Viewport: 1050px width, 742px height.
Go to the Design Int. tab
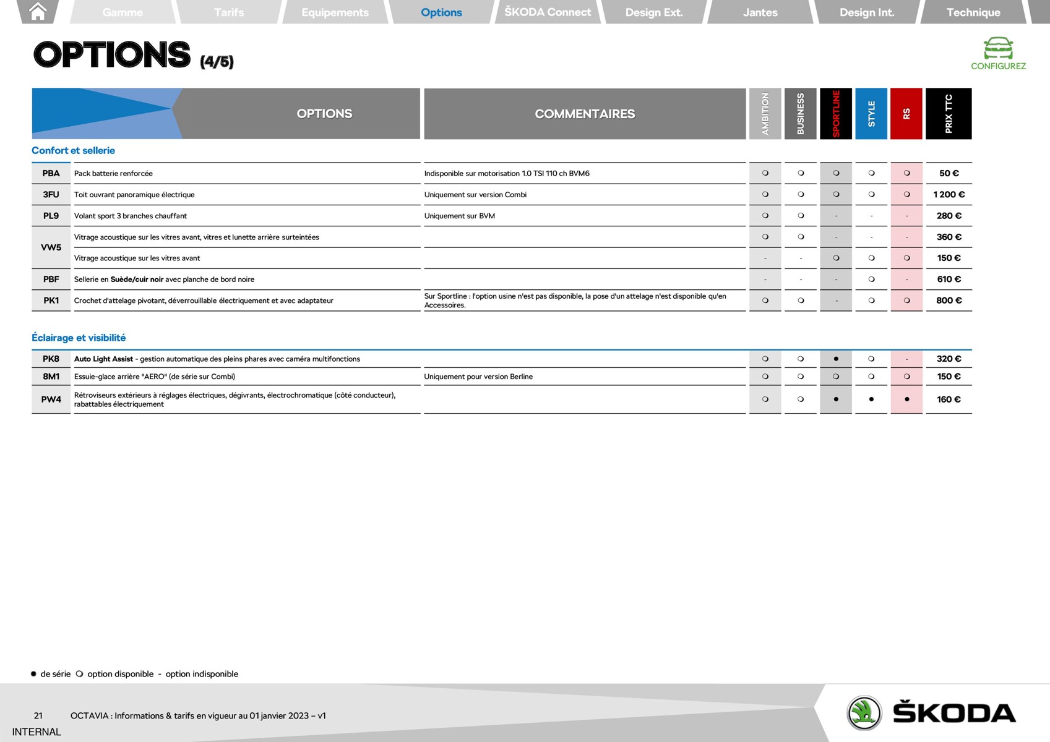867,12
